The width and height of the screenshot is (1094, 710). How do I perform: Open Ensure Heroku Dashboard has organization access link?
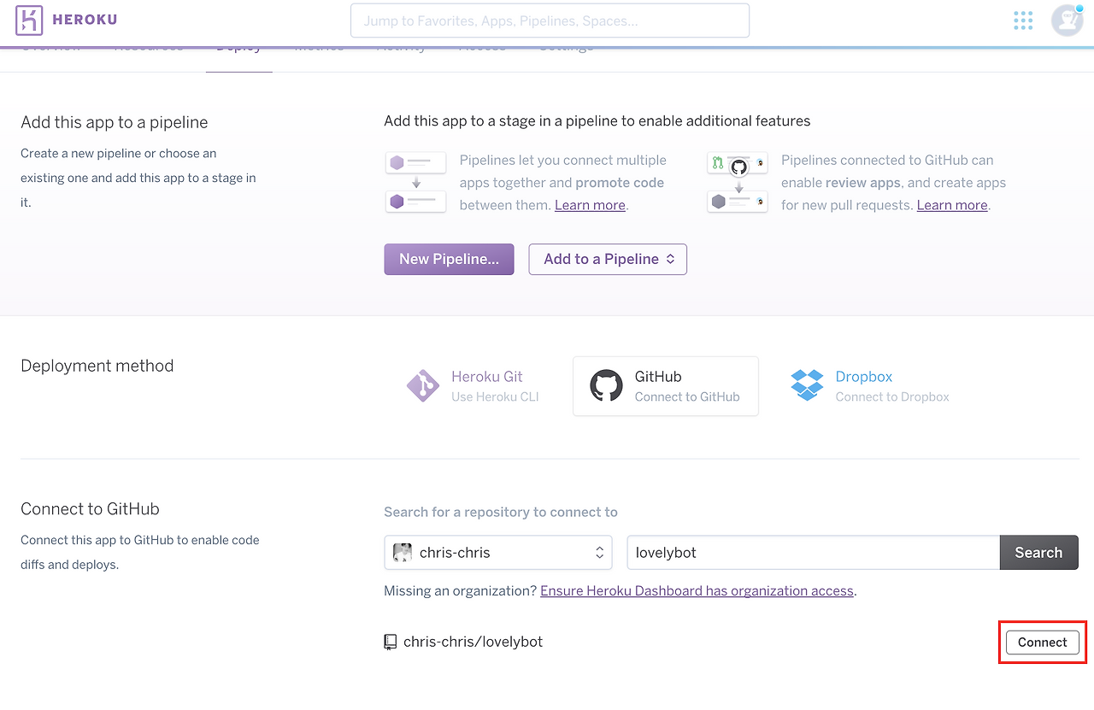point(697,591)
